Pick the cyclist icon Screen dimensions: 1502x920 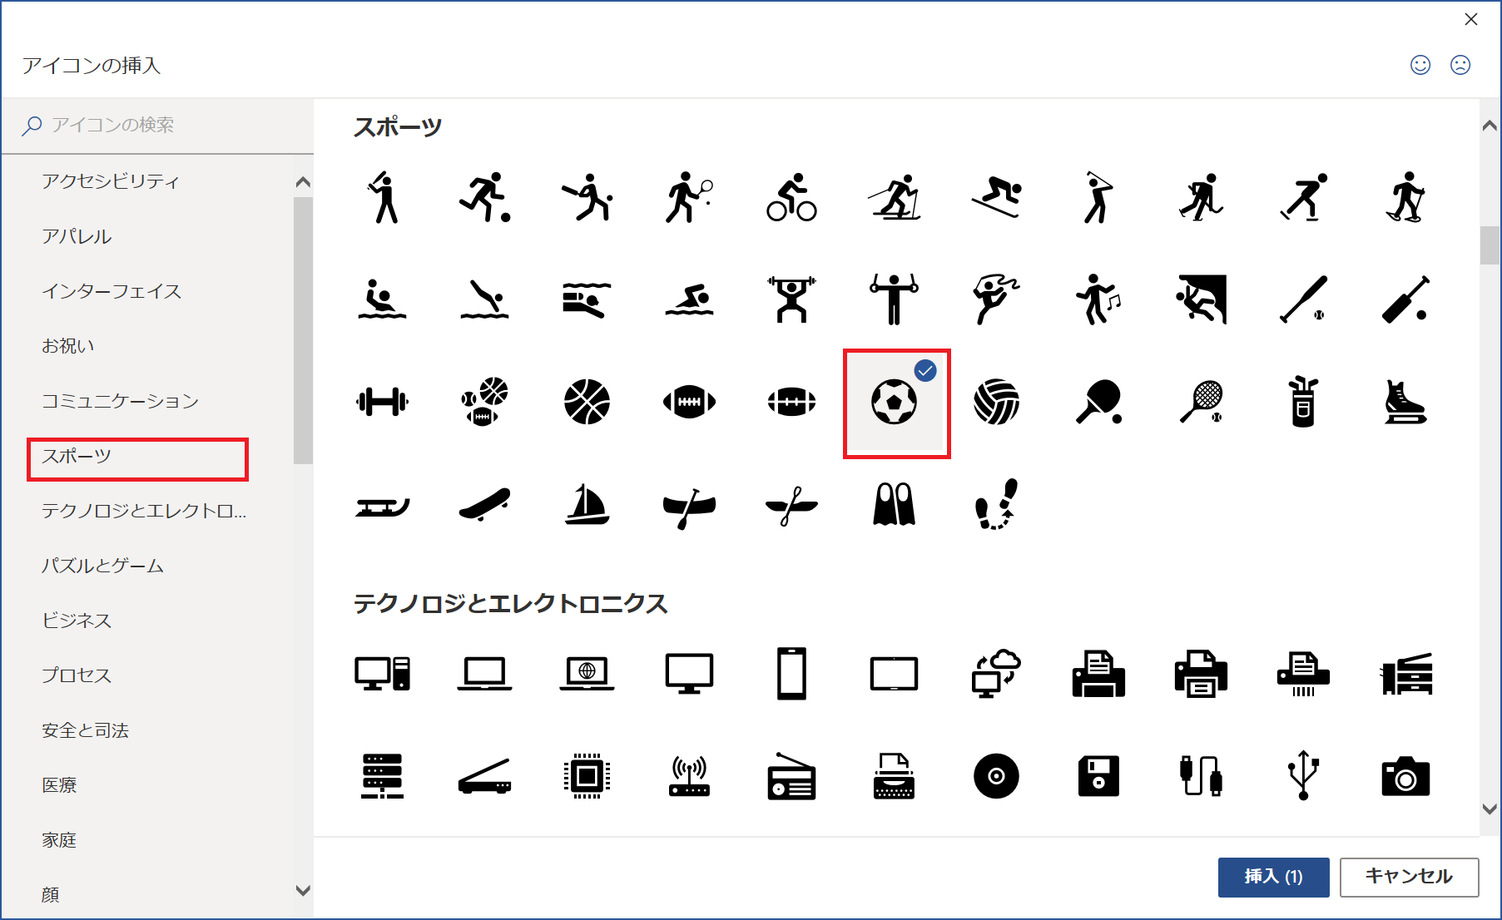[791, 198]
